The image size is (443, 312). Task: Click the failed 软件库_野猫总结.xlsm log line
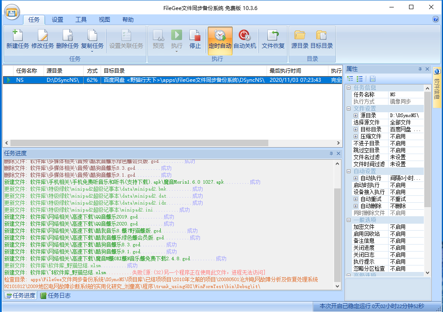(135, 272)
